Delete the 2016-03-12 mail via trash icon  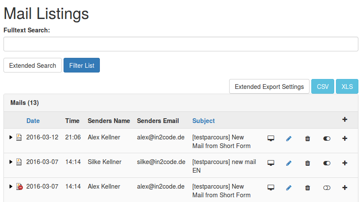pyautogui.click(x=307, y=139)
